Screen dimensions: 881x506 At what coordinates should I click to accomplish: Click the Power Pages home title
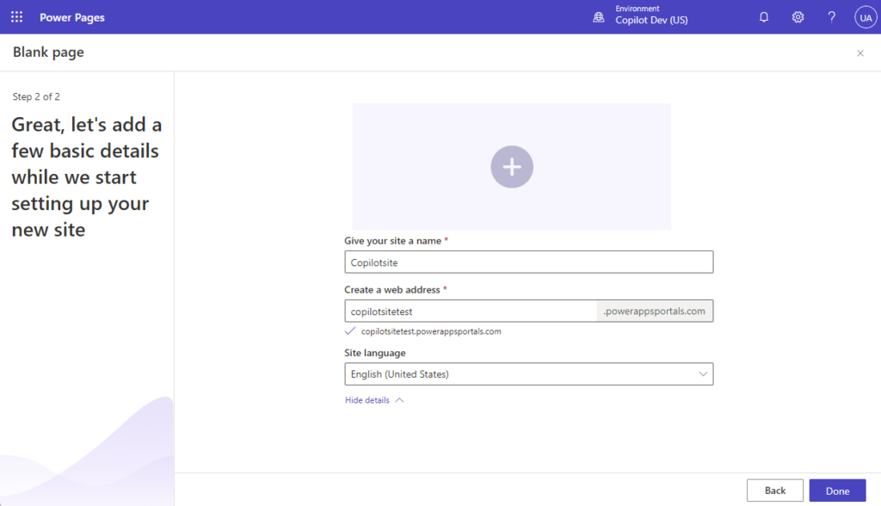[x=72, y=17]
